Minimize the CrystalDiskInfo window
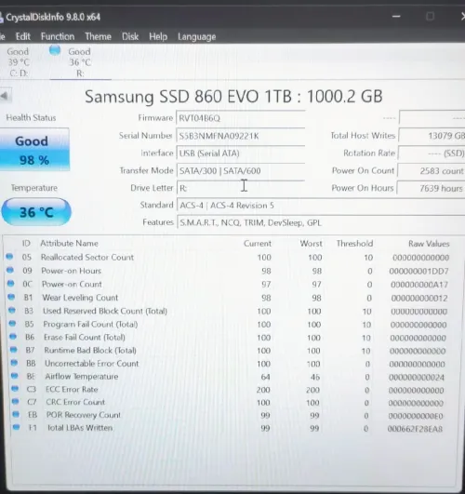Screen dimensions: 465x494 click(396, 17)
